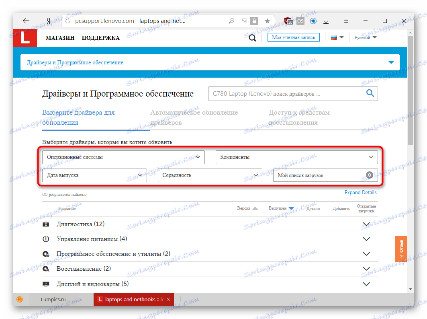Click the padlock security icon
Viewport: 427px width, 319px height.
tap(254, 21)
